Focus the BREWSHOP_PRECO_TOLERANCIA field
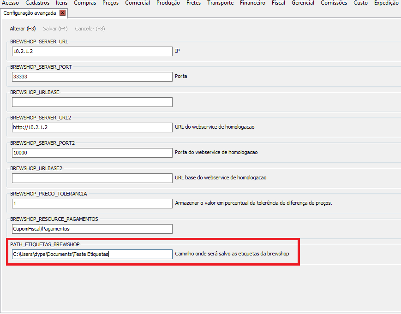The width and height of the screenshot is (401, 314). tap(92, 203)
